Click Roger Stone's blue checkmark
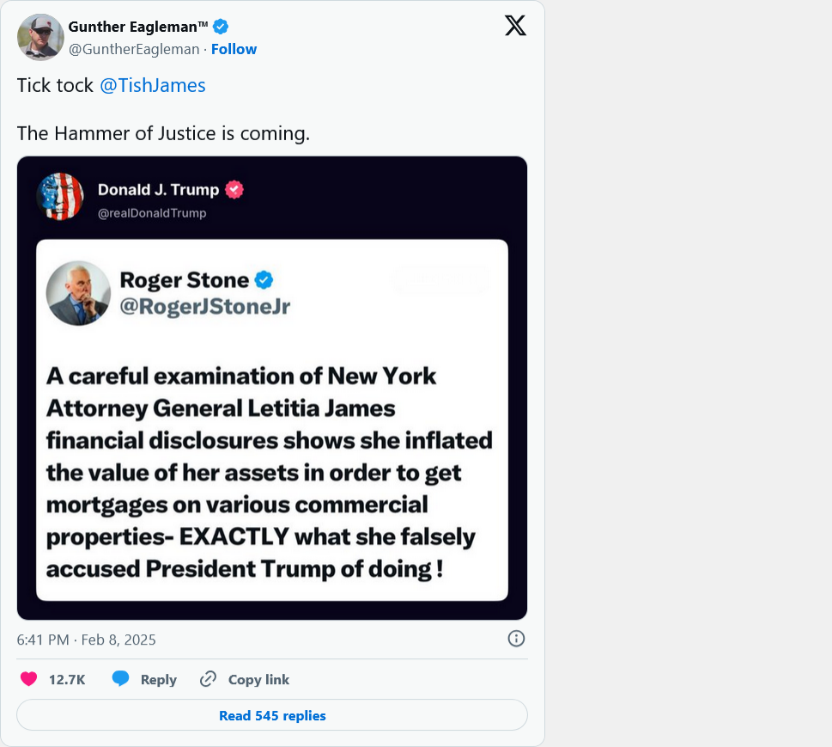832x747 pixels. pos(264,279)
